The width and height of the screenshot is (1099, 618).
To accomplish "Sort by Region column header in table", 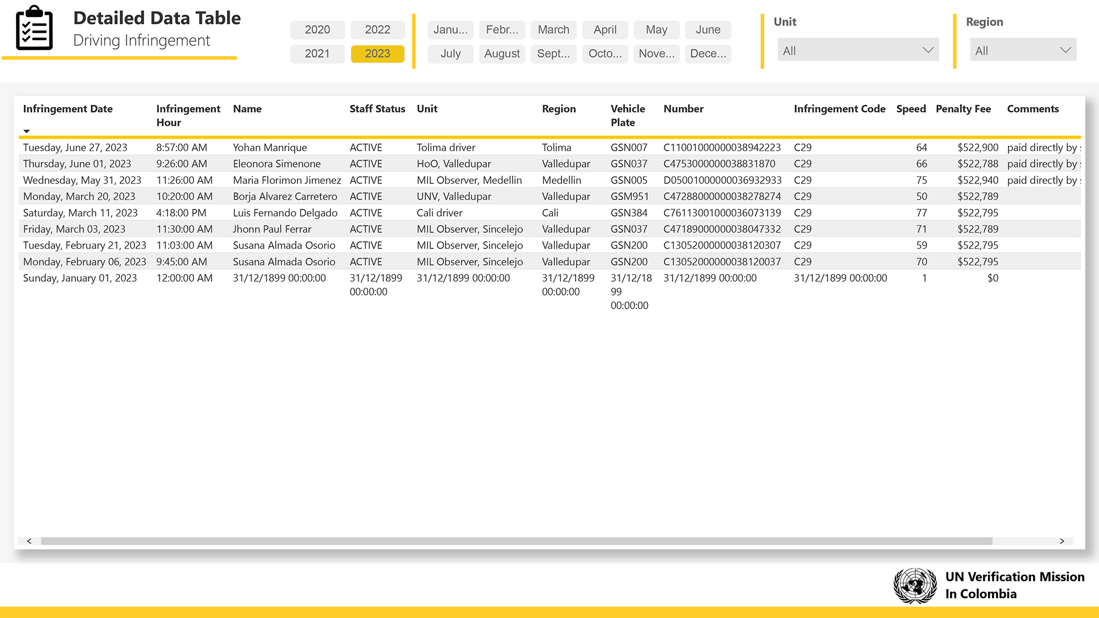I will click(x=559, y=109).
